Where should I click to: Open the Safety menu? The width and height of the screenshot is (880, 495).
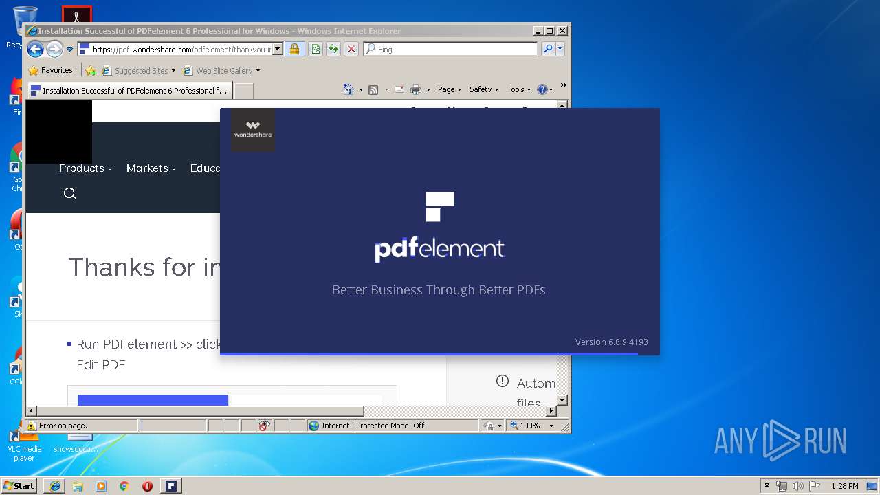[x=484, y=89]
